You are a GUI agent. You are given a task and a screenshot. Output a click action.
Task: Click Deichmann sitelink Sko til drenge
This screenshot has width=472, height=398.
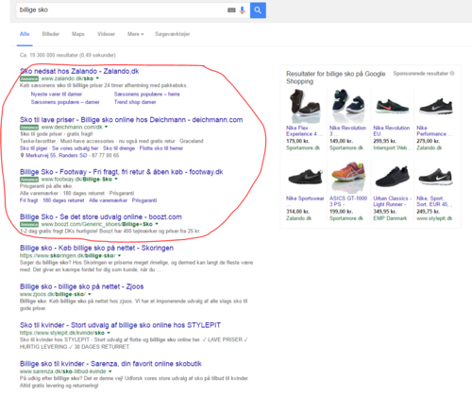coord(119,148)
